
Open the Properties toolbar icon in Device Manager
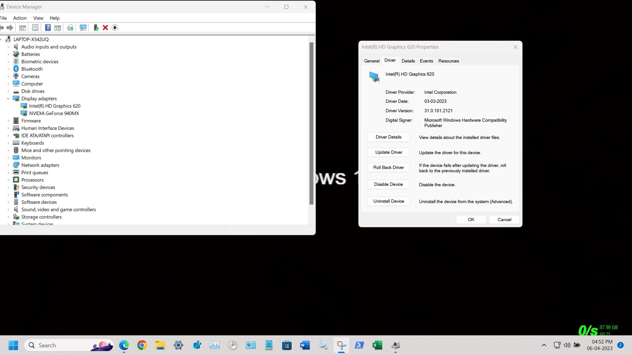point(35,28)
